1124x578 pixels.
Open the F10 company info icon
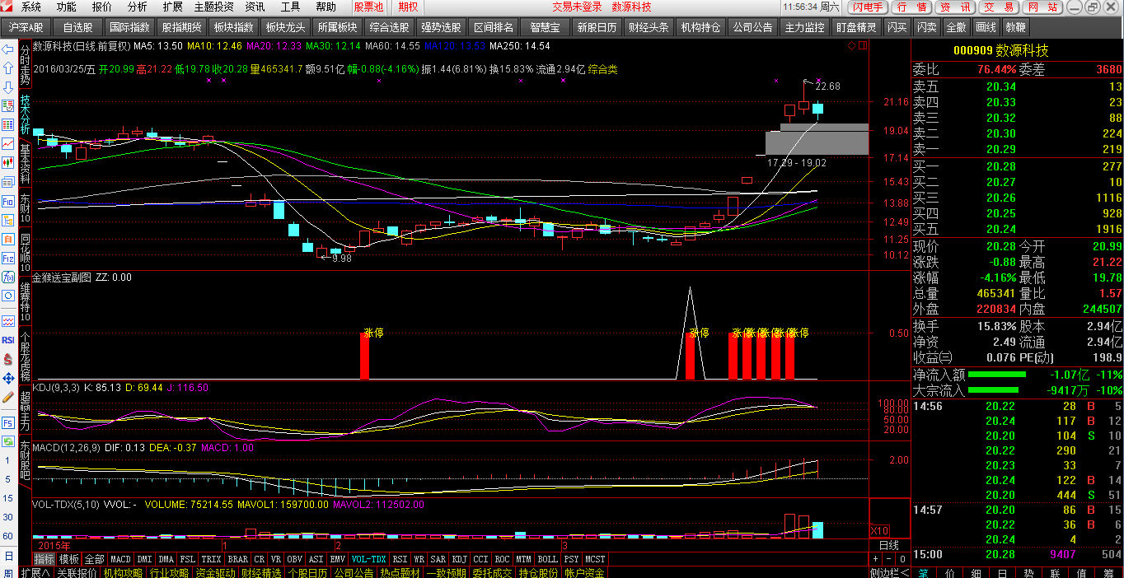click(x=8, y=201)
